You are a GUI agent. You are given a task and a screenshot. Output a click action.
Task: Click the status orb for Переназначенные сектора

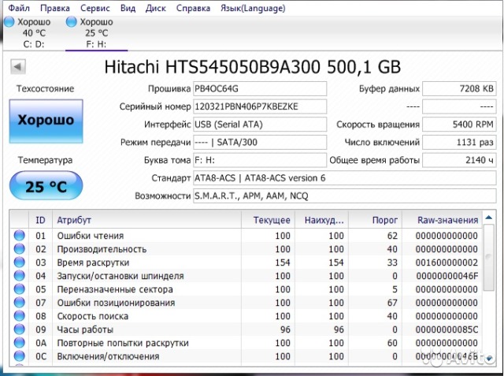19,289
